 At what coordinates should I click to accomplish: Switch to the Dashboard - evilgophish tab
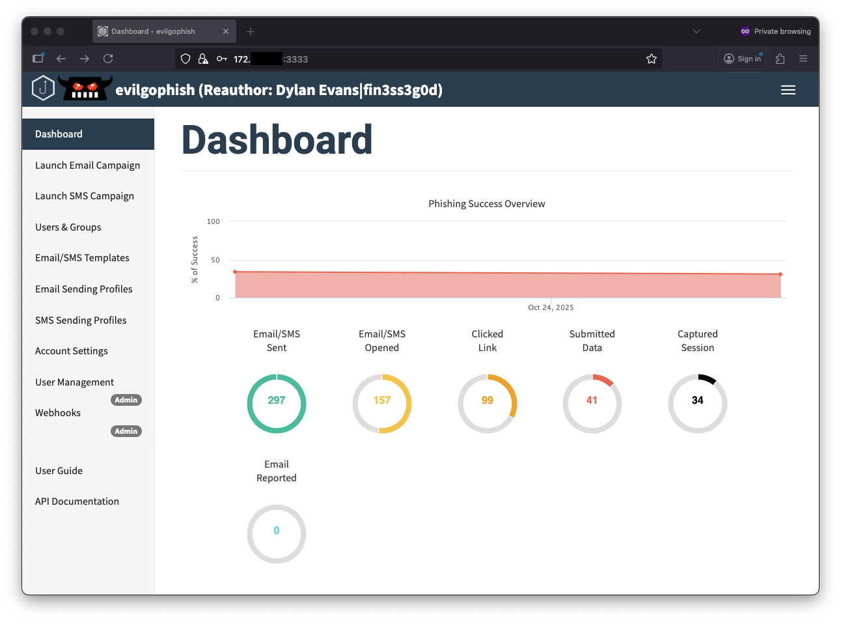click(153, 31)
